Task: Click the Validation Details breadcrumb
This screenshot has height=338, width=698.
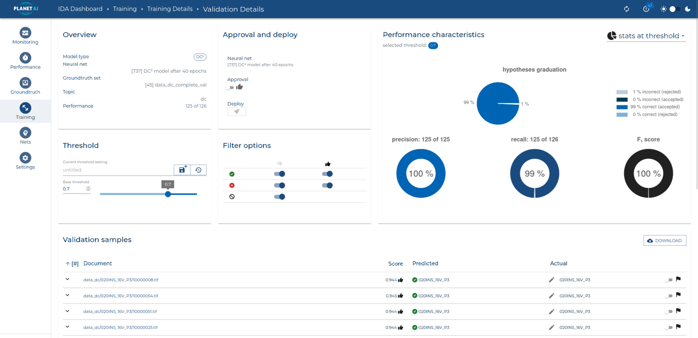Action: (x=233, y=9)
